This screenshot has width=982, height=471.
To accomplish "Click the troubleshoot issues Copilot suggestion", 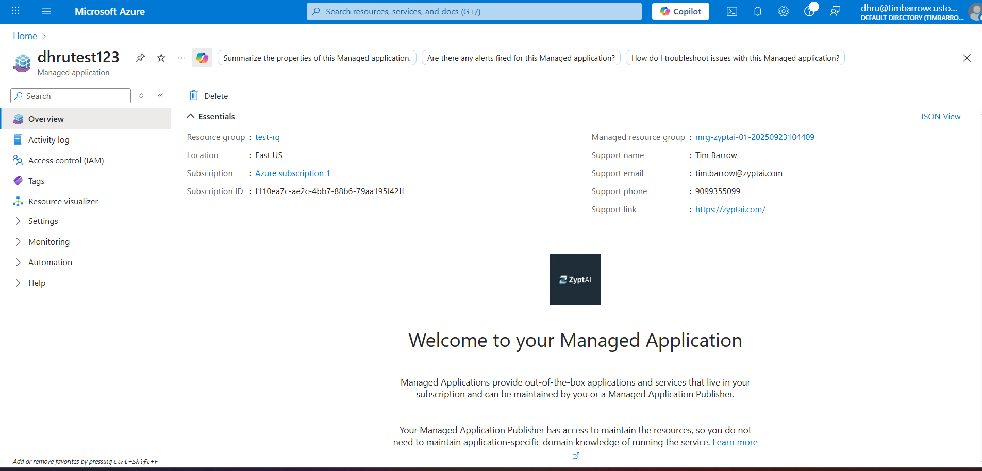I will click(x=735, y=58).
